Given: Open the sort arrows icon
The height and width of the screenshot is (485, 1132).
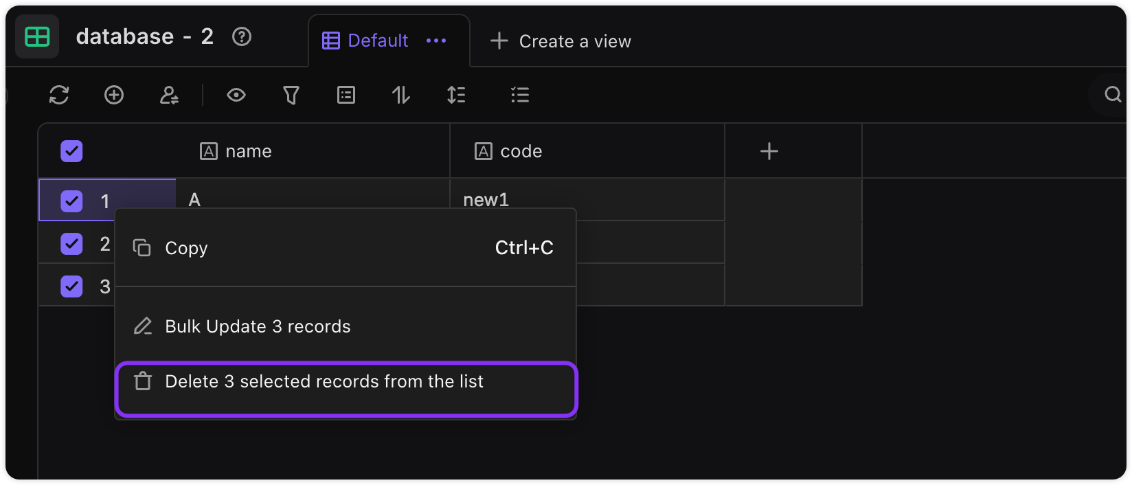Looking at the screenshot, I should (x=401, y=95).
